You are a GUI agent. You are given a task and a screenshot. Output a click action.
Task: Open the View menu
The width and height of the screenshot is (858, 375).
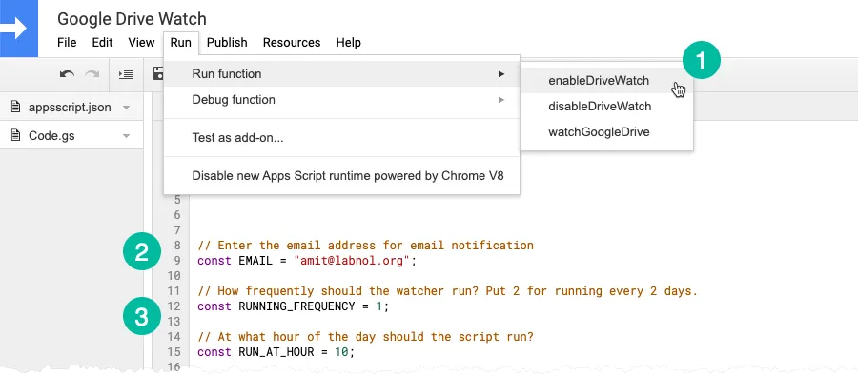tap(141, 42)
